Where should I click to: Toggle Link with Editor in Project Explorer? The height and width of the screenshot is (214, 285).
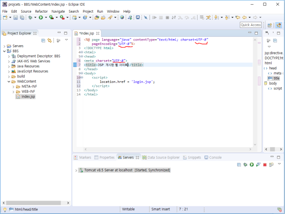pyautogui.click(x=49, y=41)
